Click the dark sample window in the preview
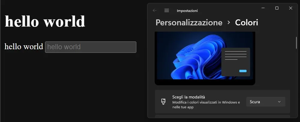300x122 pixels. pyautogui.click(x=236, y=62)
